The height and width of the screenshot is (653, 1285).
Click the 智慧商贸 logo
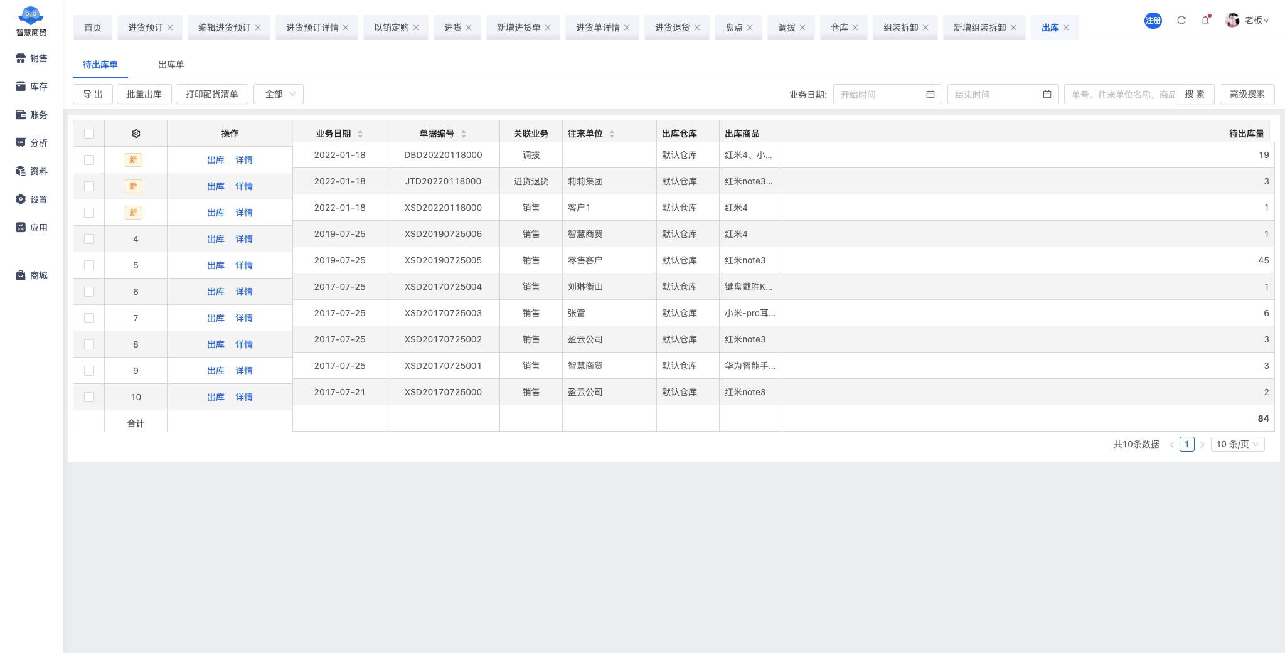31,21
